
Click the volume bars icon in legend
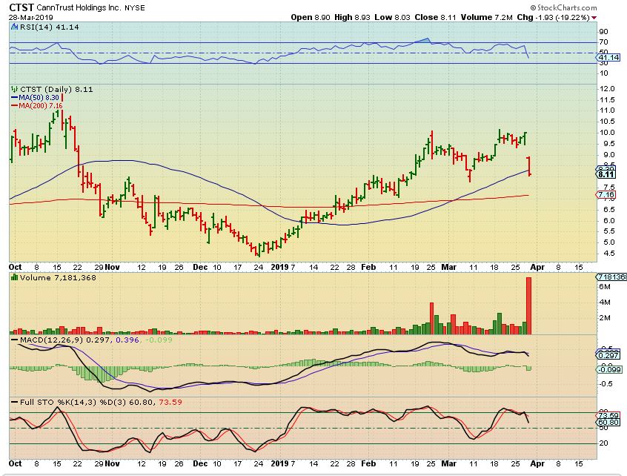14,277
